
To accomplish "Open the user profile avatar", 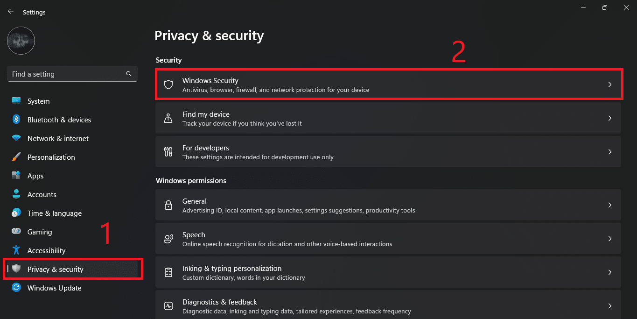I will coord(21,41).
